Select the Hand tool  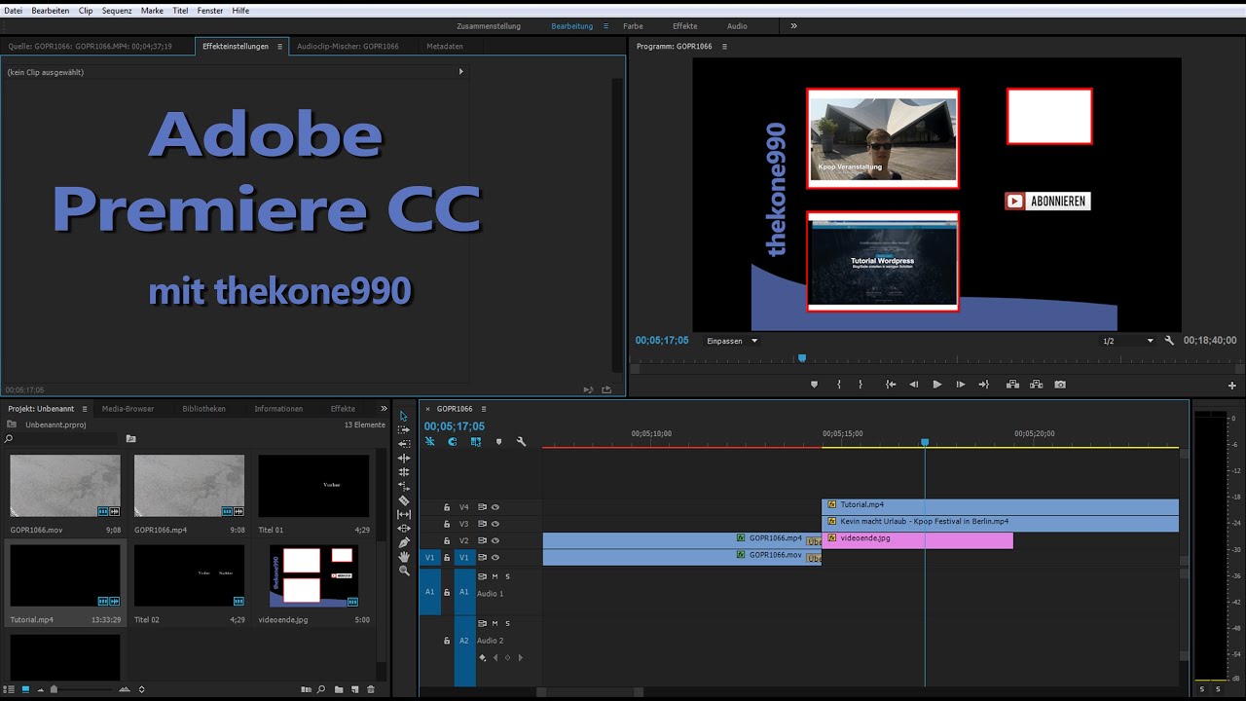point(404,557)
